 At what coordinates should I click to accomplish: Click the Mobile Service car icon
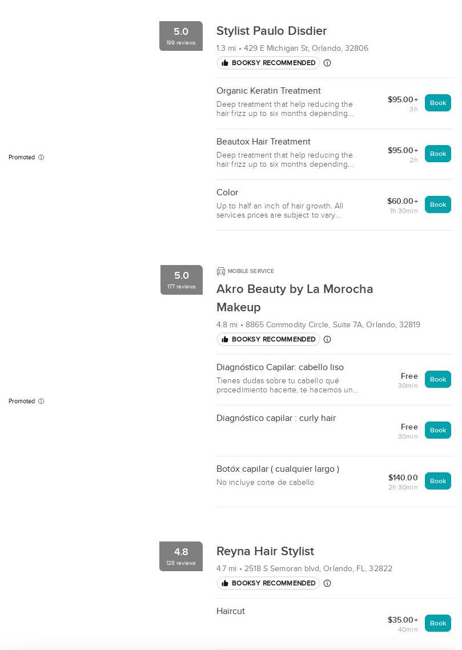point(221,271)
